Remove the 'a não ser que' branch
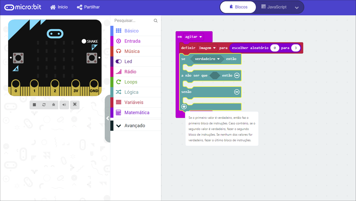Screen dimensions: 356x201 pyautogui.click(x=237, y=75)
